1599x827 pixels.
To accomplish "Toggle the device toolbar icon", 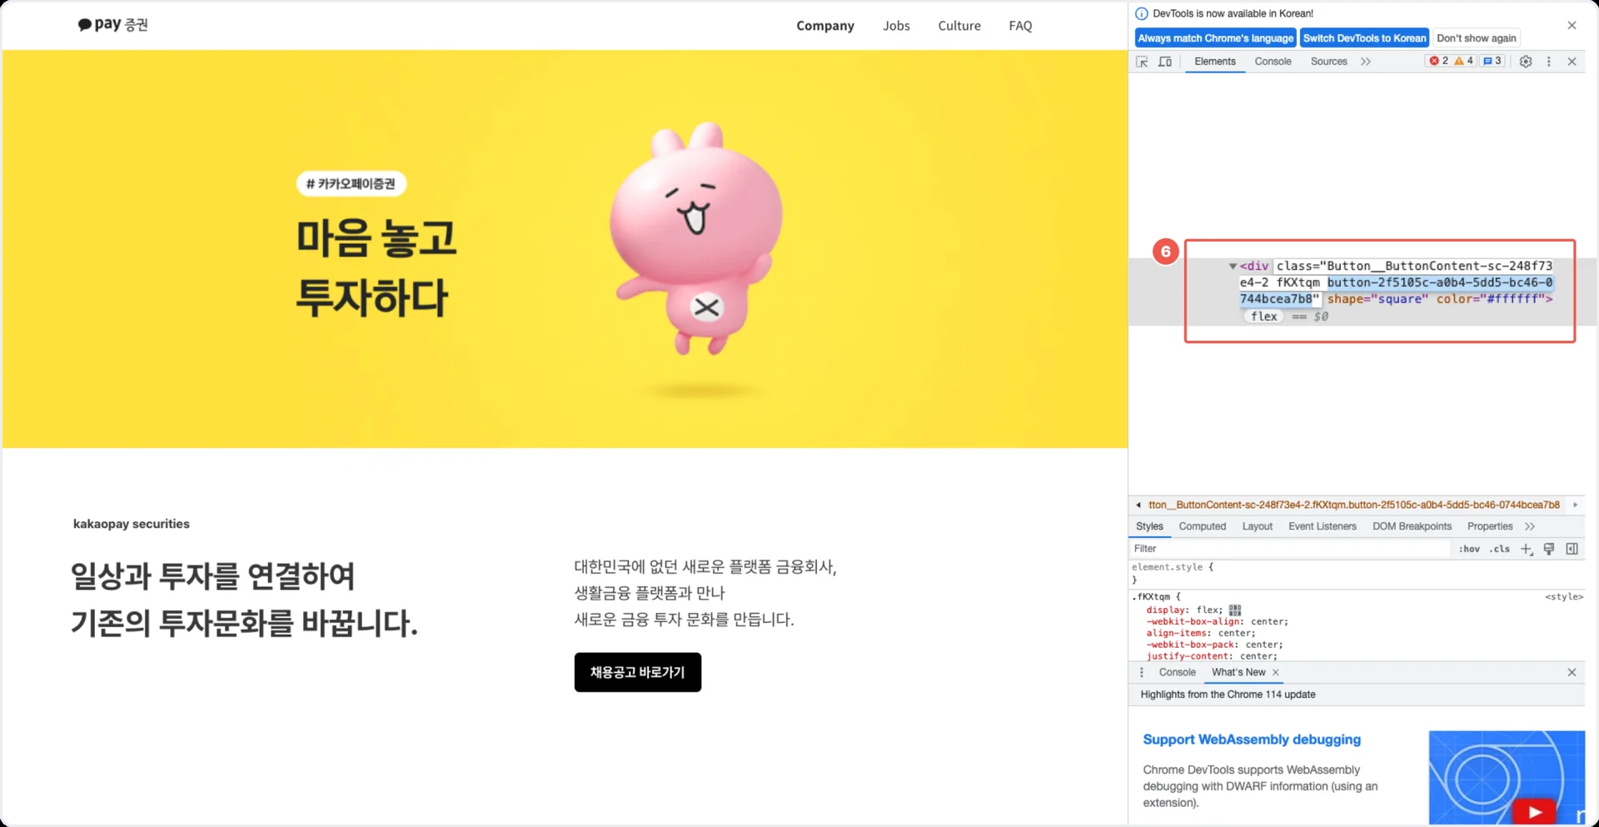I will [x=1165, y=62].
